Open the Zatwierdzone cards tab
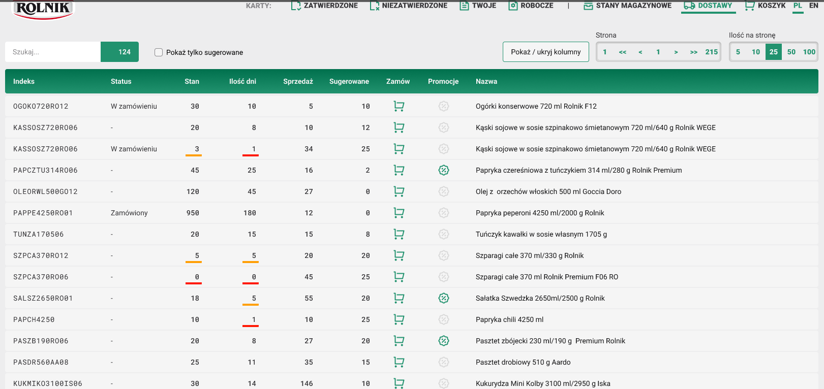Screen dimensions: 824x389 click(x=324, y=6)
